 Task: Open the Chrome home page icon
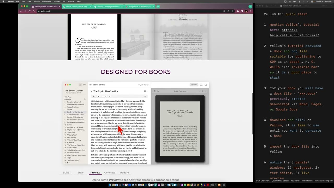pos(34,11)
